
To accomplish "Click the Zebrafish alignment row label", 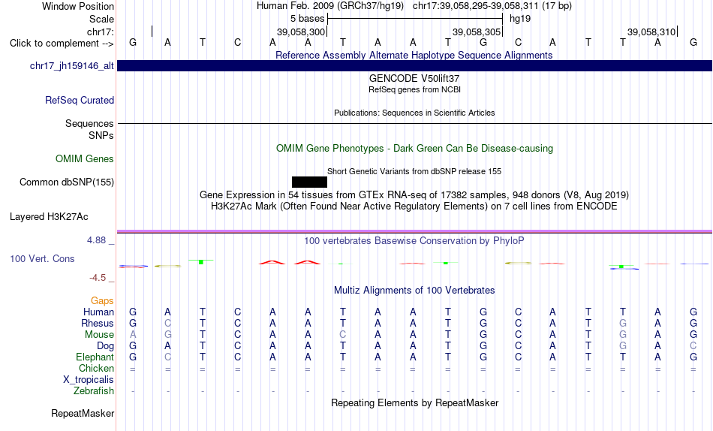I will point(94,391).
